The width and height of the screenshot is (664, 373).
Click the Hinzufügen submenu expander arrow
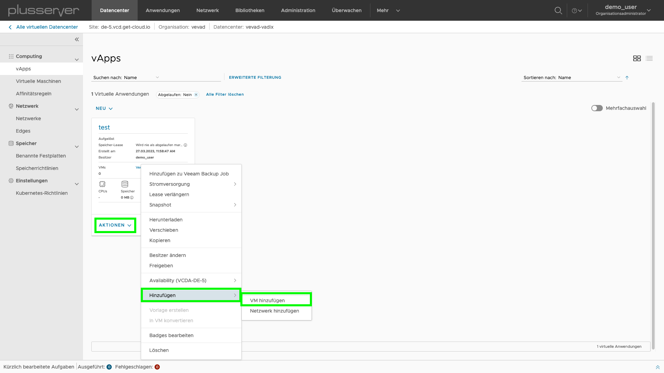coord(235,295)
